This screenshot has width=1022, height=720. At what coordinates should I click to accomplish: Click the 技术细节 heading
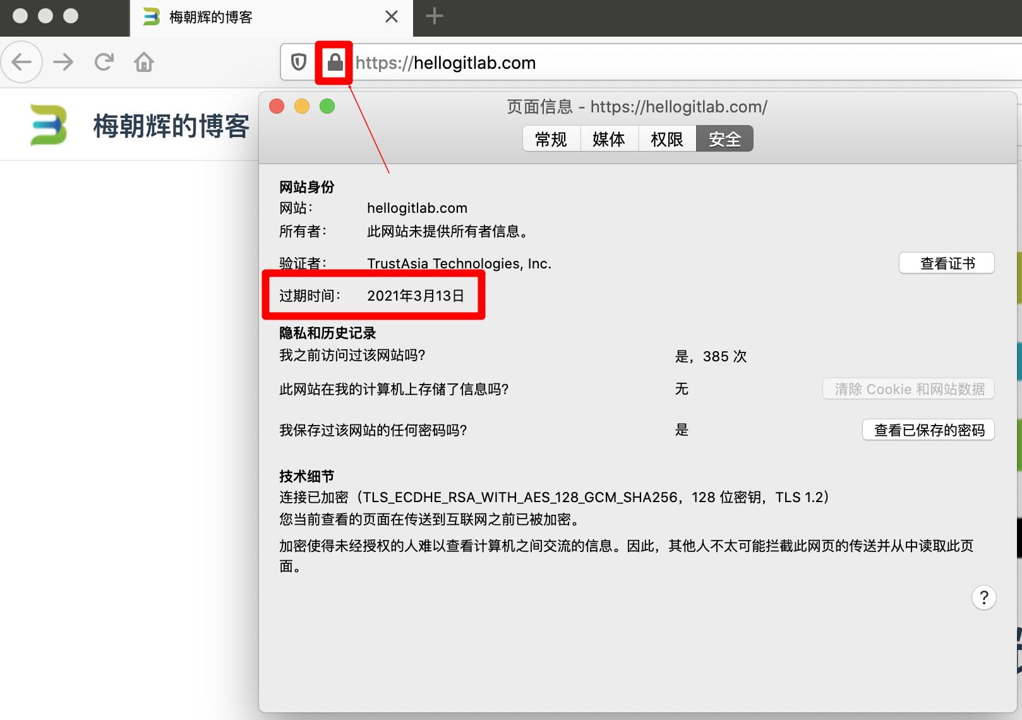coord(307,476)
